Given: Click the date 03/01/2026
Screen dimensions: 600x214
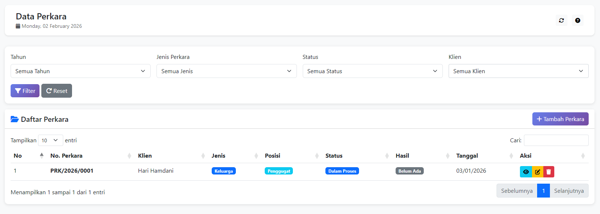Looking at the screenshot, I should click(x=471, y=171).
